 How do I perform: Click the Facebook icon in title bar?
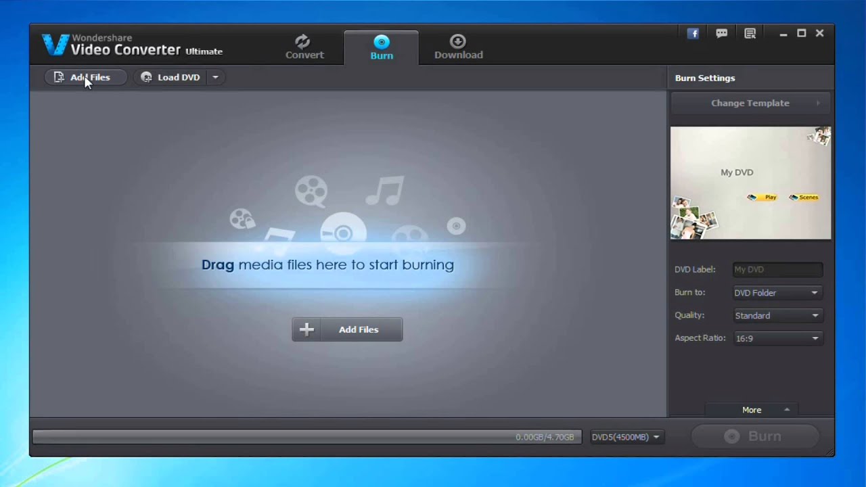[x=693, y=34]
